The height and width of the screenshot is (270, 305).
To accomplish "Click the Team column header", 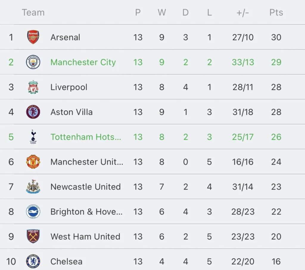I will (33, 12).
